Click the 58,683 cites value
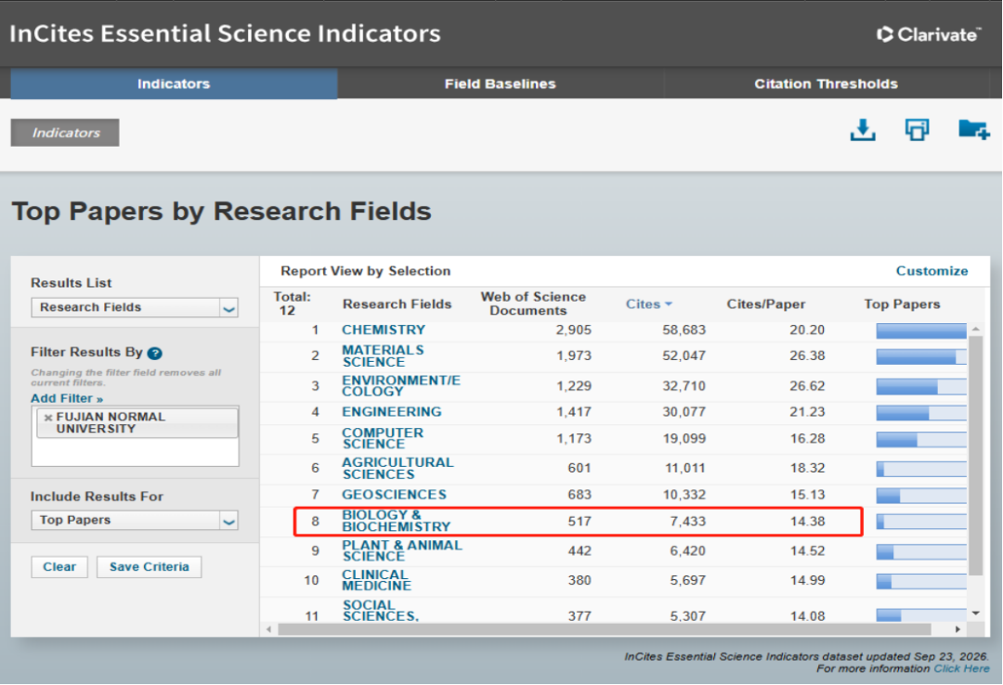Screen dimensions: 1003x685 684,330
